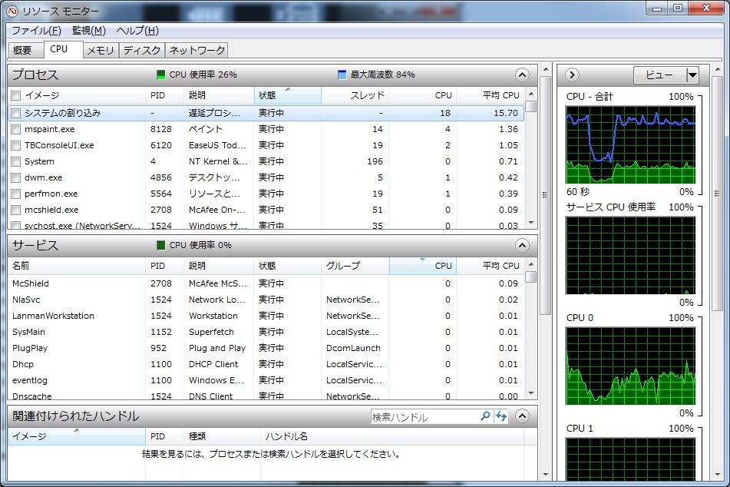Select the LanmanWorkstation service row
The image size is (730, 487).
(x=266, y=316)
